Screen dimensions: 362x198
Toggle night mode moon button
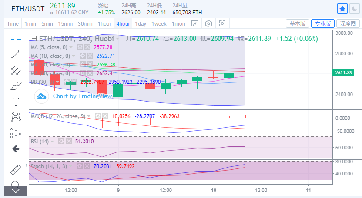tap(354, 9)
